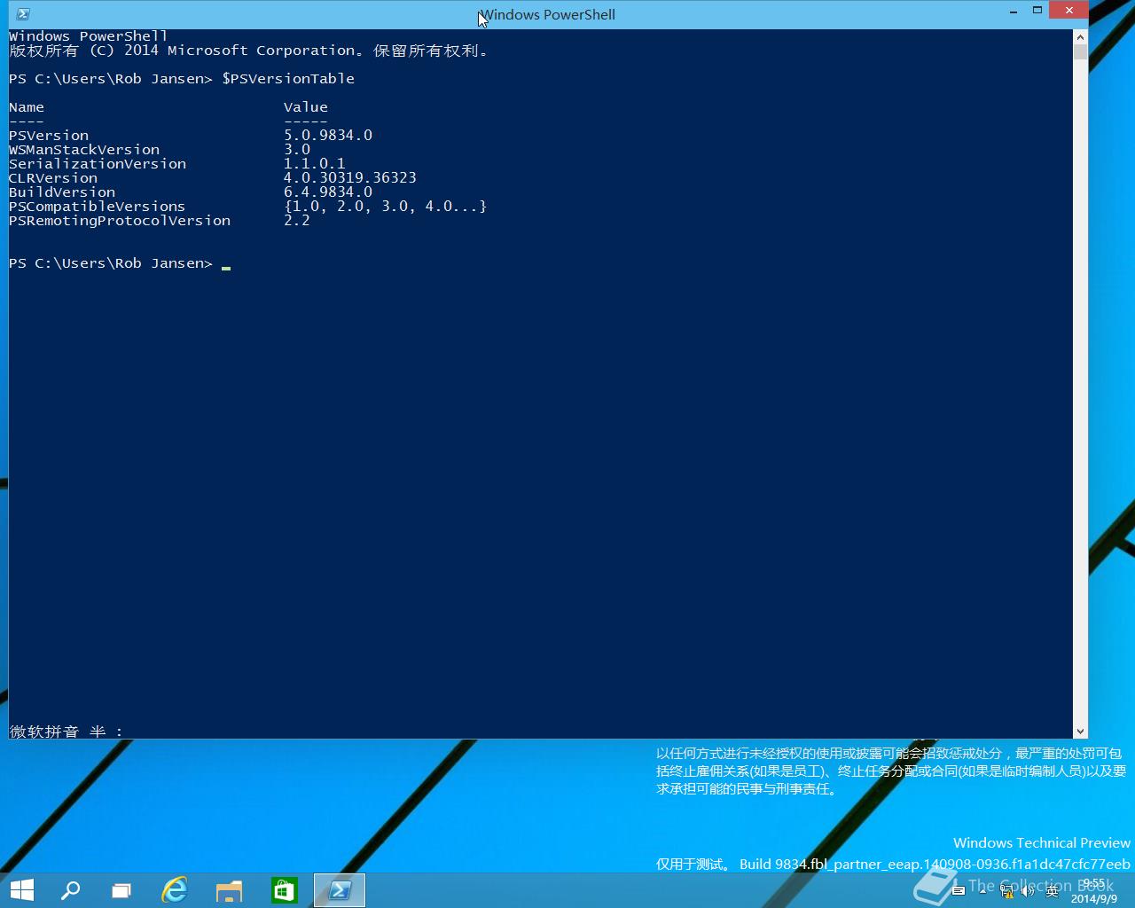Open File Explorer from the taskbar
This screenshot has width=1135, height=908.
pos(230,890)
